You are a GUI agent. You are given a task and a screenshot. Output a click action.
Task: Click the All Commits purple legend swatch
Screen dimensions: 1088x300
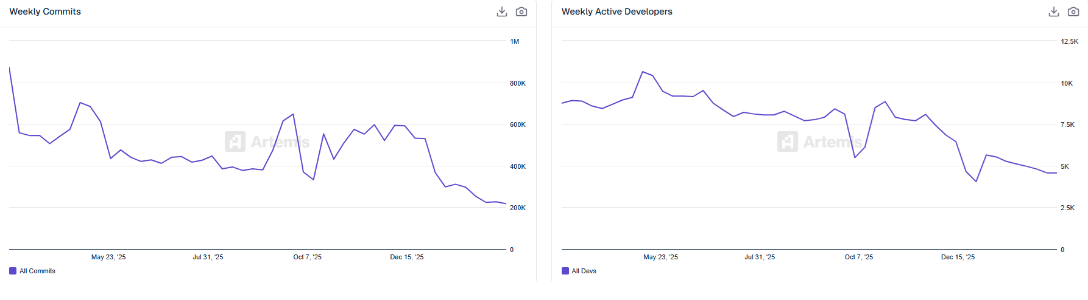pos(13,271)
